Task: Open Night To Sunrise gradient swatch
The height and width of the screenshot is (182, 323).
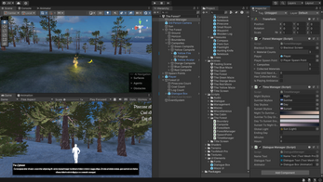Action: tap(300, 113)
